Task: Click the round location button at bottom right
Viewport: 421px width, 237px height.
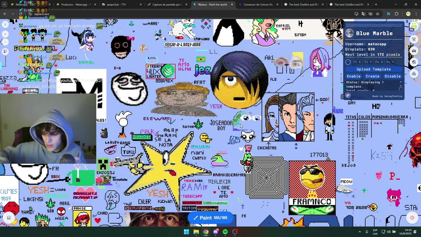Action: pos(412,218)
